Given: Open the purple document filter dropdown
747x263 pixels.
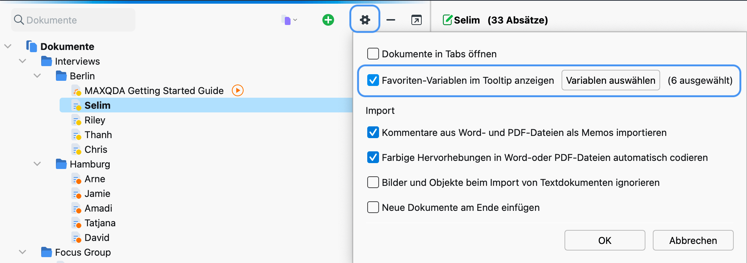Looking at the screenshot, I should click(x=289, y=20).
